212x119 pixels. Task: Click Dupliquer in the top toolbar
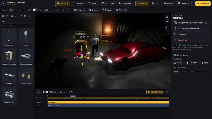pyautogui.click(x=108, y=3)
